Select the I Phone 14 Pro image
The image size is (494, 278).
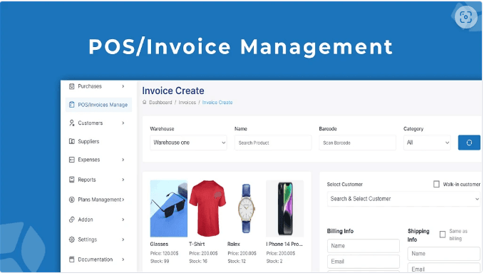tap(285, 208)
